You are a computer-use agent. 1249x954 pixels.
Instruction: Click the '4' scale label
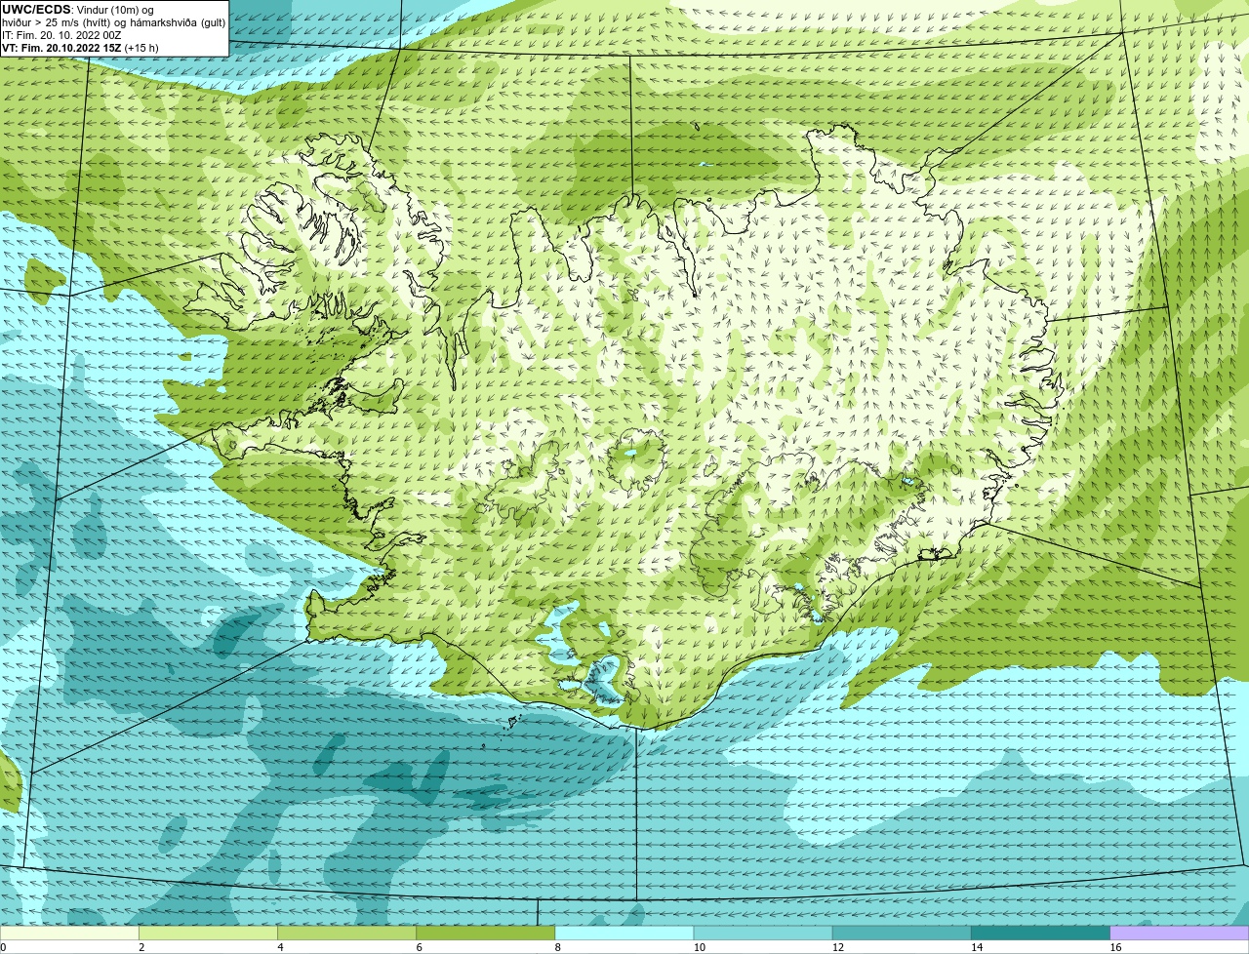tap(280, 947)
